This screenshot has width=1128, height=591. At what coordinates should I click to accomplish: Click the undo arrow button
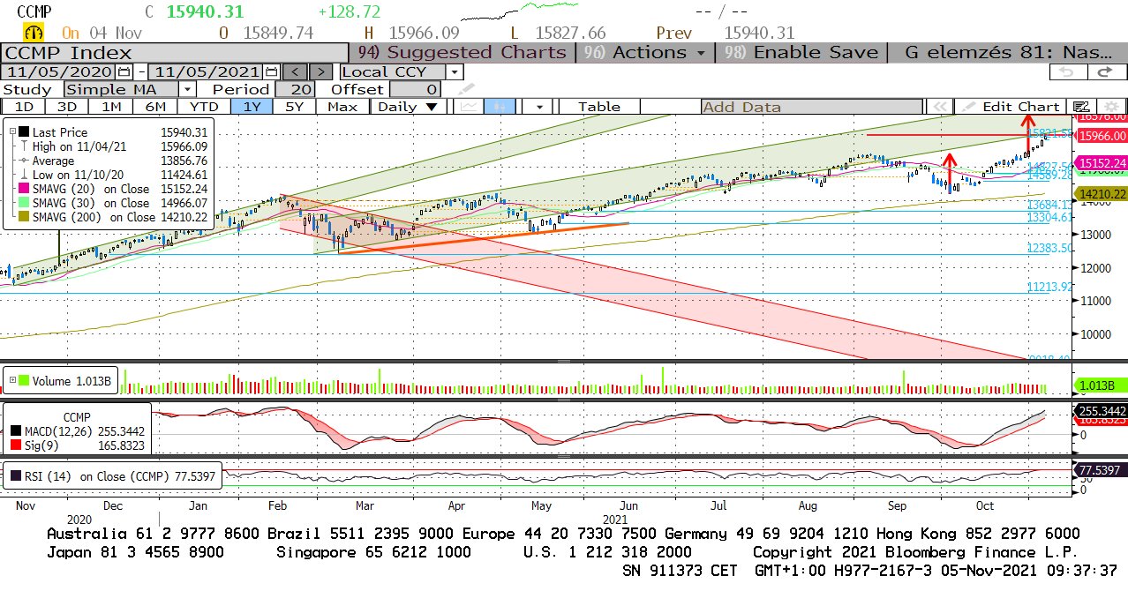point(1067,72)
